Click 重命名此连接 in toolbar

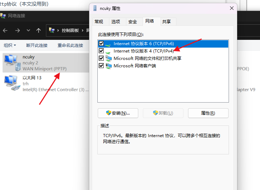70,45
